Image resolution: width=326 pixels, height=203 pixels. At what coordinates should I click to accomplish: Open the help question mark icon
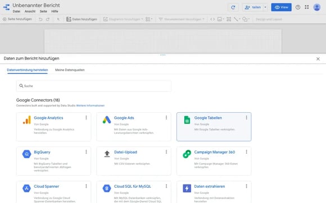(x=298, y=7)
